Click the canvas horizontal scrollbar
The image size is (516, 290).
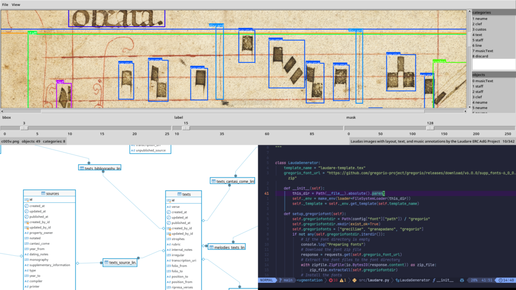tap(234, 111)
